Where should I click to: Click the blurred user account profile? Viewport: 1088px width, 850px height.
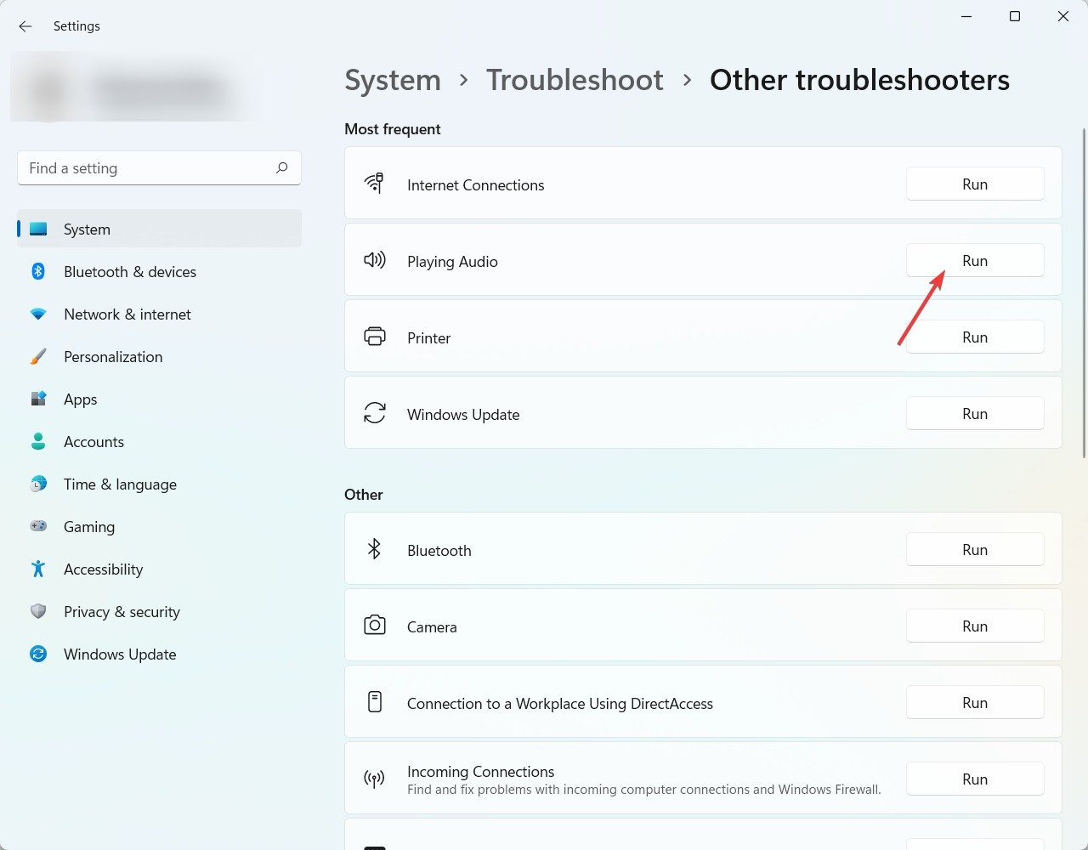[x=132, y=88]
